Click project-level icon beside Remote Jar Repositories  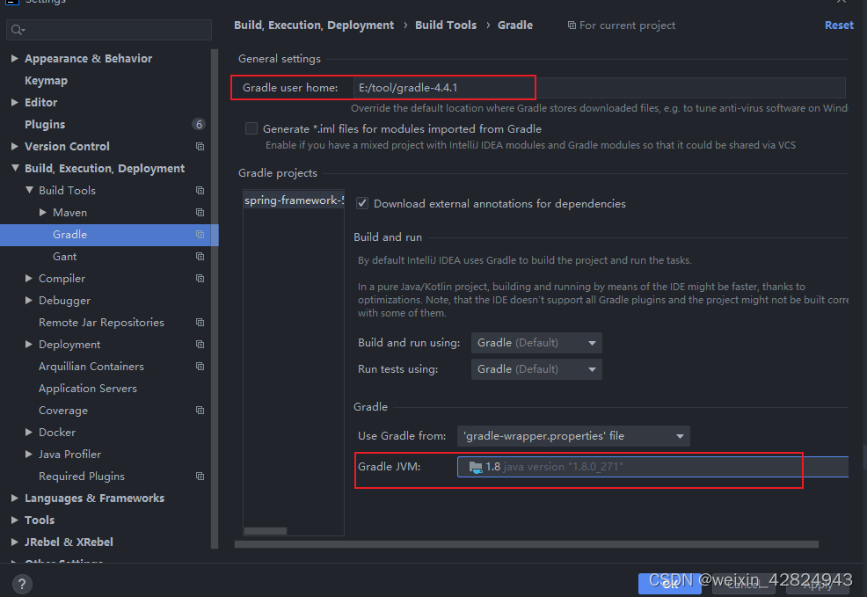tap(200, 323)
